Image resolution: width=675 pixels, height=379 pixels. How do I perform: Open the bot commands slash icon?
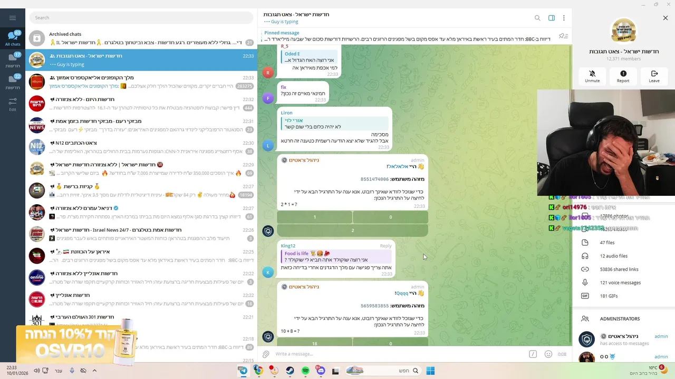click(533, 354)
